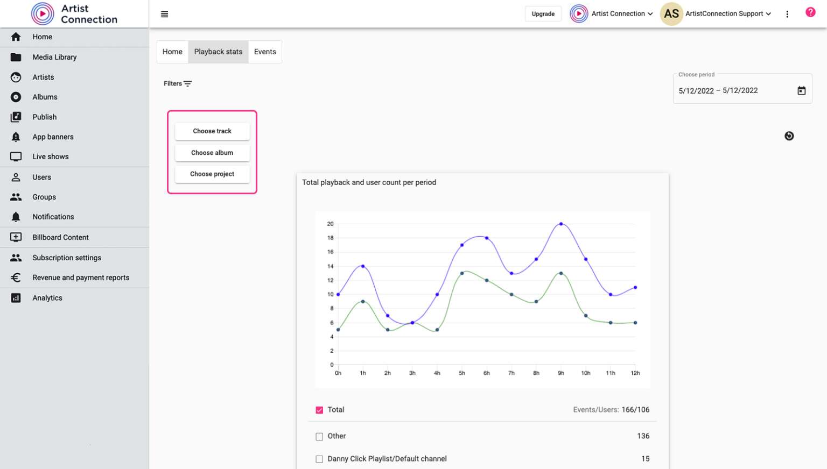The width and height of the screenshot is (827, 469).
Task: Click the Artist Connection logo
Action: tap(43, 13)
